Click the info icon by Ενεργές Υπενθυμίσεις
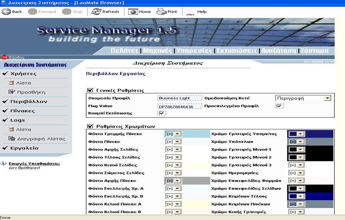 point(3,164)
